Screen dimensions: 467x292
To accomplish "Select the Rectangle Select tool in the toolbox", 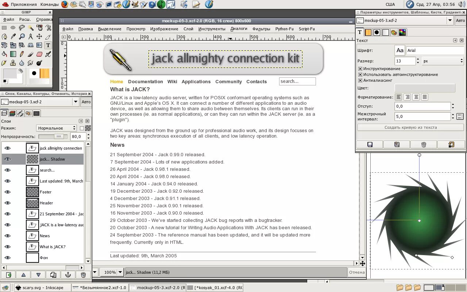I will pos(4,28).
